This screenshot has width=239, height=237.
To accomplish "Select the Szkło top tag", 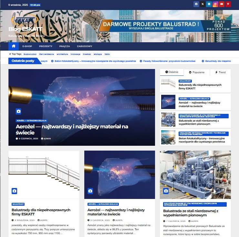I will tap(107, 54).
